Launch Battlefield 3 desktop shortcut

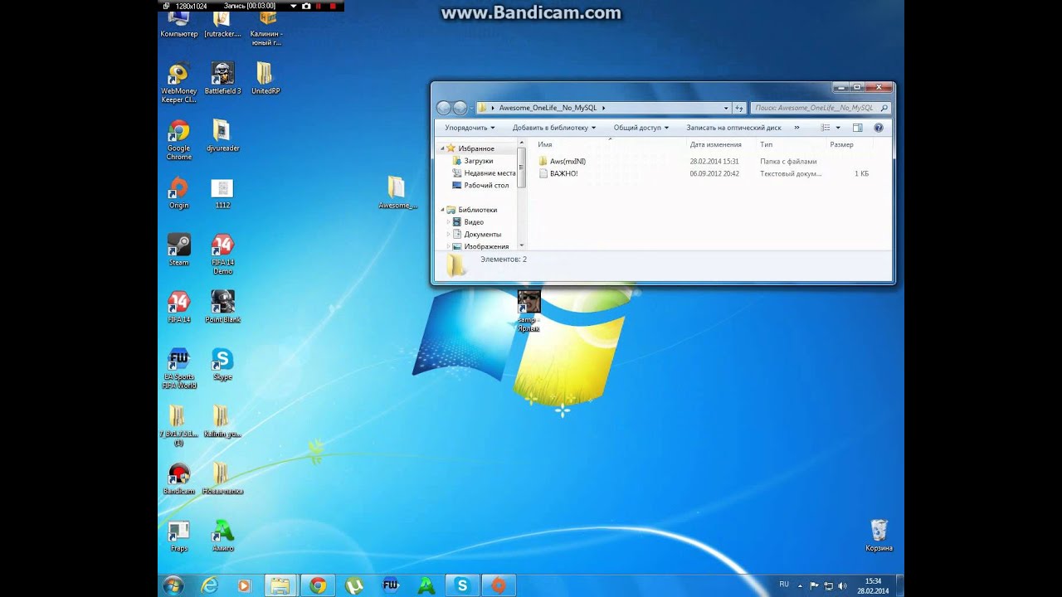pos(222,79)
